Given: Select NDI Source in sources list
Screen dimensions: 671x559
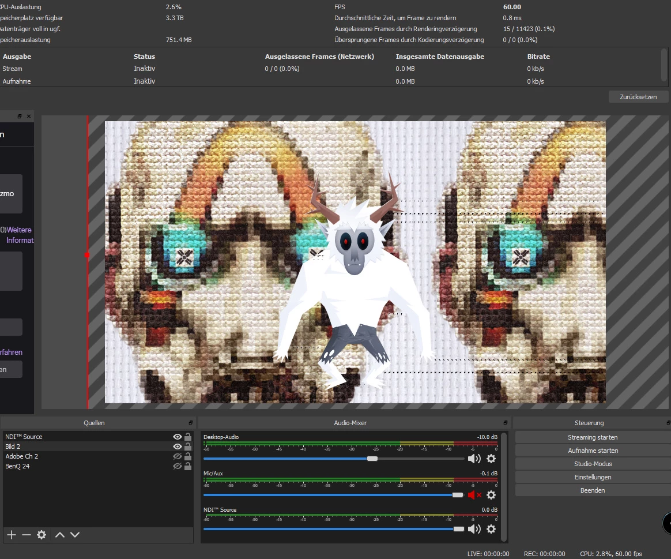Looking at the screenshot, I should (98, 437).
